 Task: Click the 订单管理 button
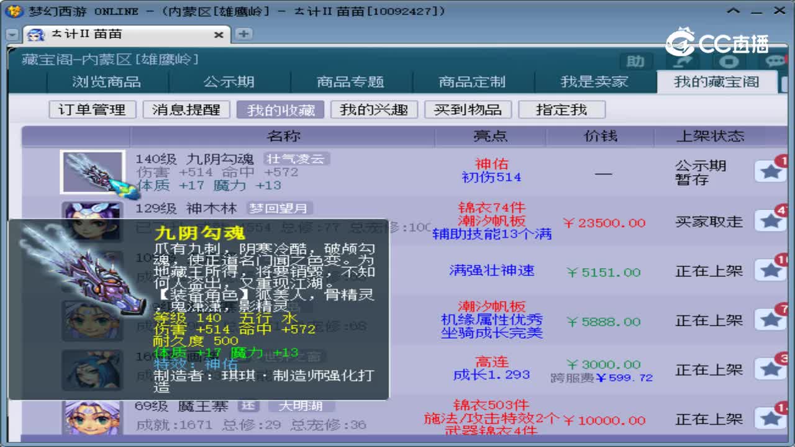click(92, 109)
